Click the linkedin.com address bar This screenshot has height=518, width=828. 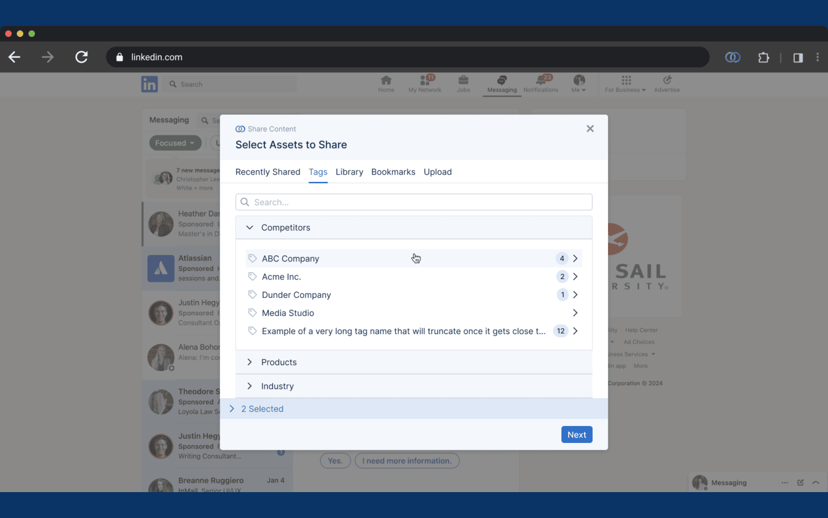tap(408, 57)
